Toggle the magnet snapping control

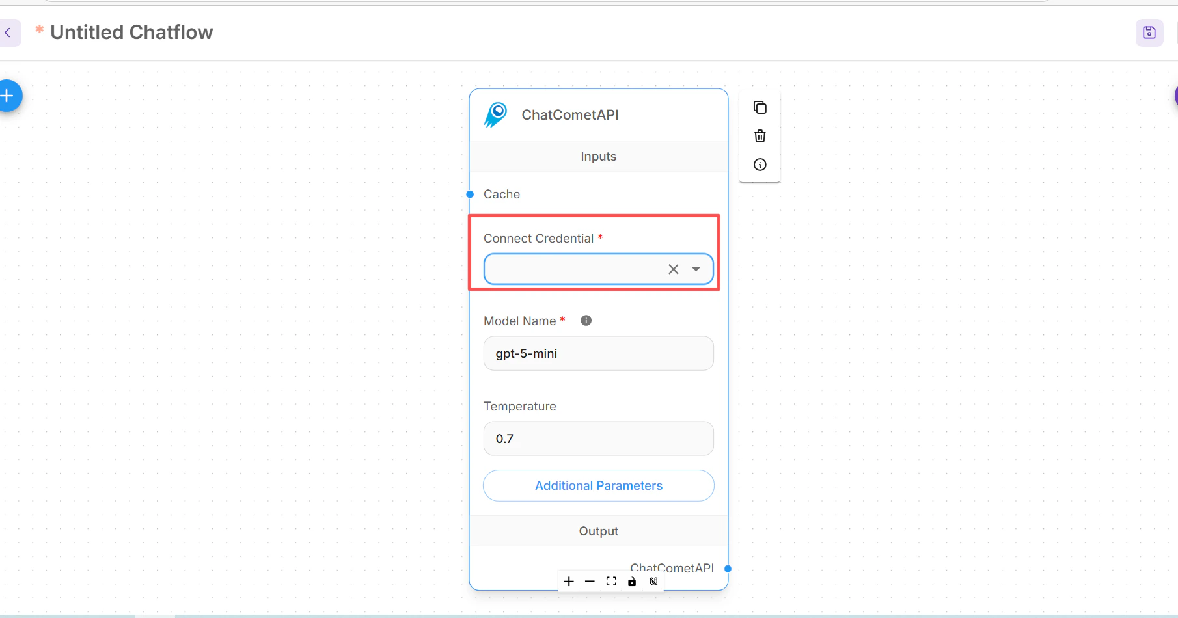point(653,582)
